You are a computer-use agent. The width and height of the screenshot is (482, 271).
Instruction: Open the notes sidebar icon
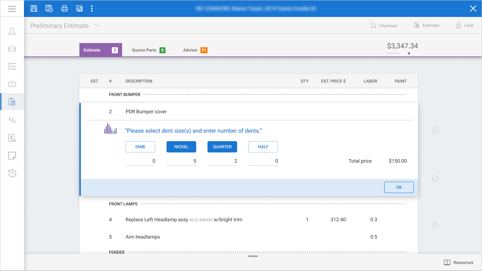[x=12, y=156]
